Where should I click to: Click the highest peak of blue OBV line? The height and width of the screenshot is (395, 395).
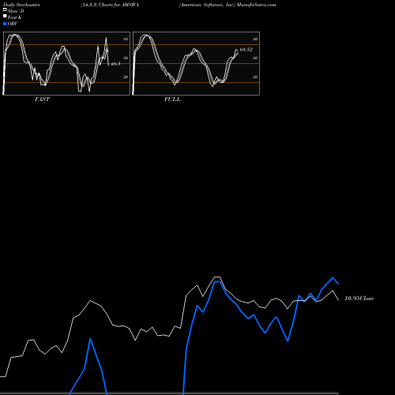tap(333, 277)
